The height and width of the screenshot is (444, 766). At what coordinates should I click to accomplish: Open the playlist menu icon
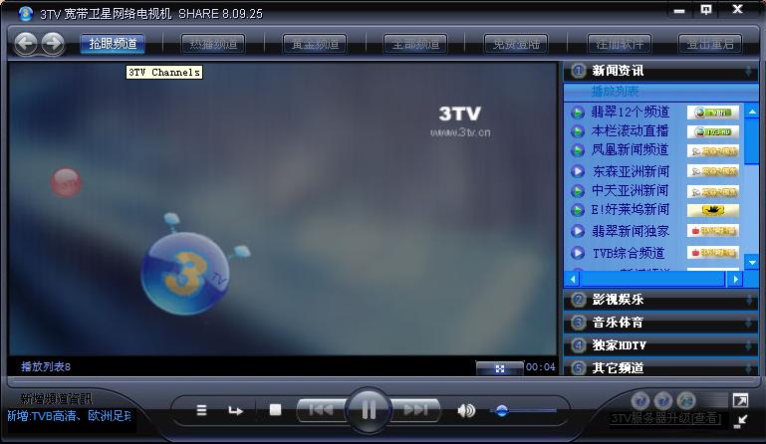pyautogui.click(x=202, y=410)
